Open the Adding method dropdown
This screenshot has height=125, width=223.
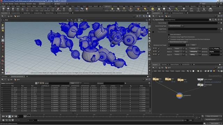coord(194,55)
